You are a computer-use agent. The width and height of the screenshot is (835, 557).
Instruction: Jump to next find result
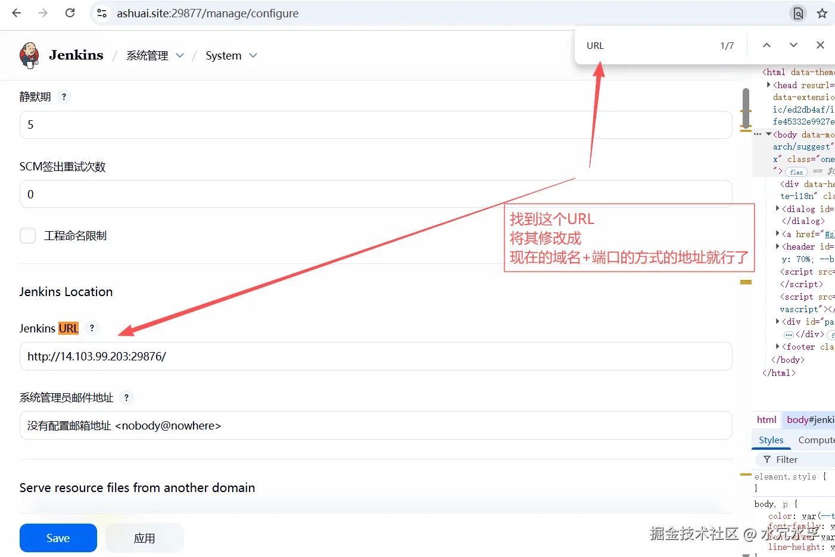(x=793, y=45)
